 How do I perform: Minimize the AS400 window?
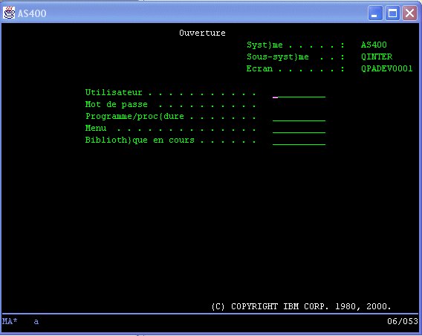pyautogui.click(x=375, y=13)
